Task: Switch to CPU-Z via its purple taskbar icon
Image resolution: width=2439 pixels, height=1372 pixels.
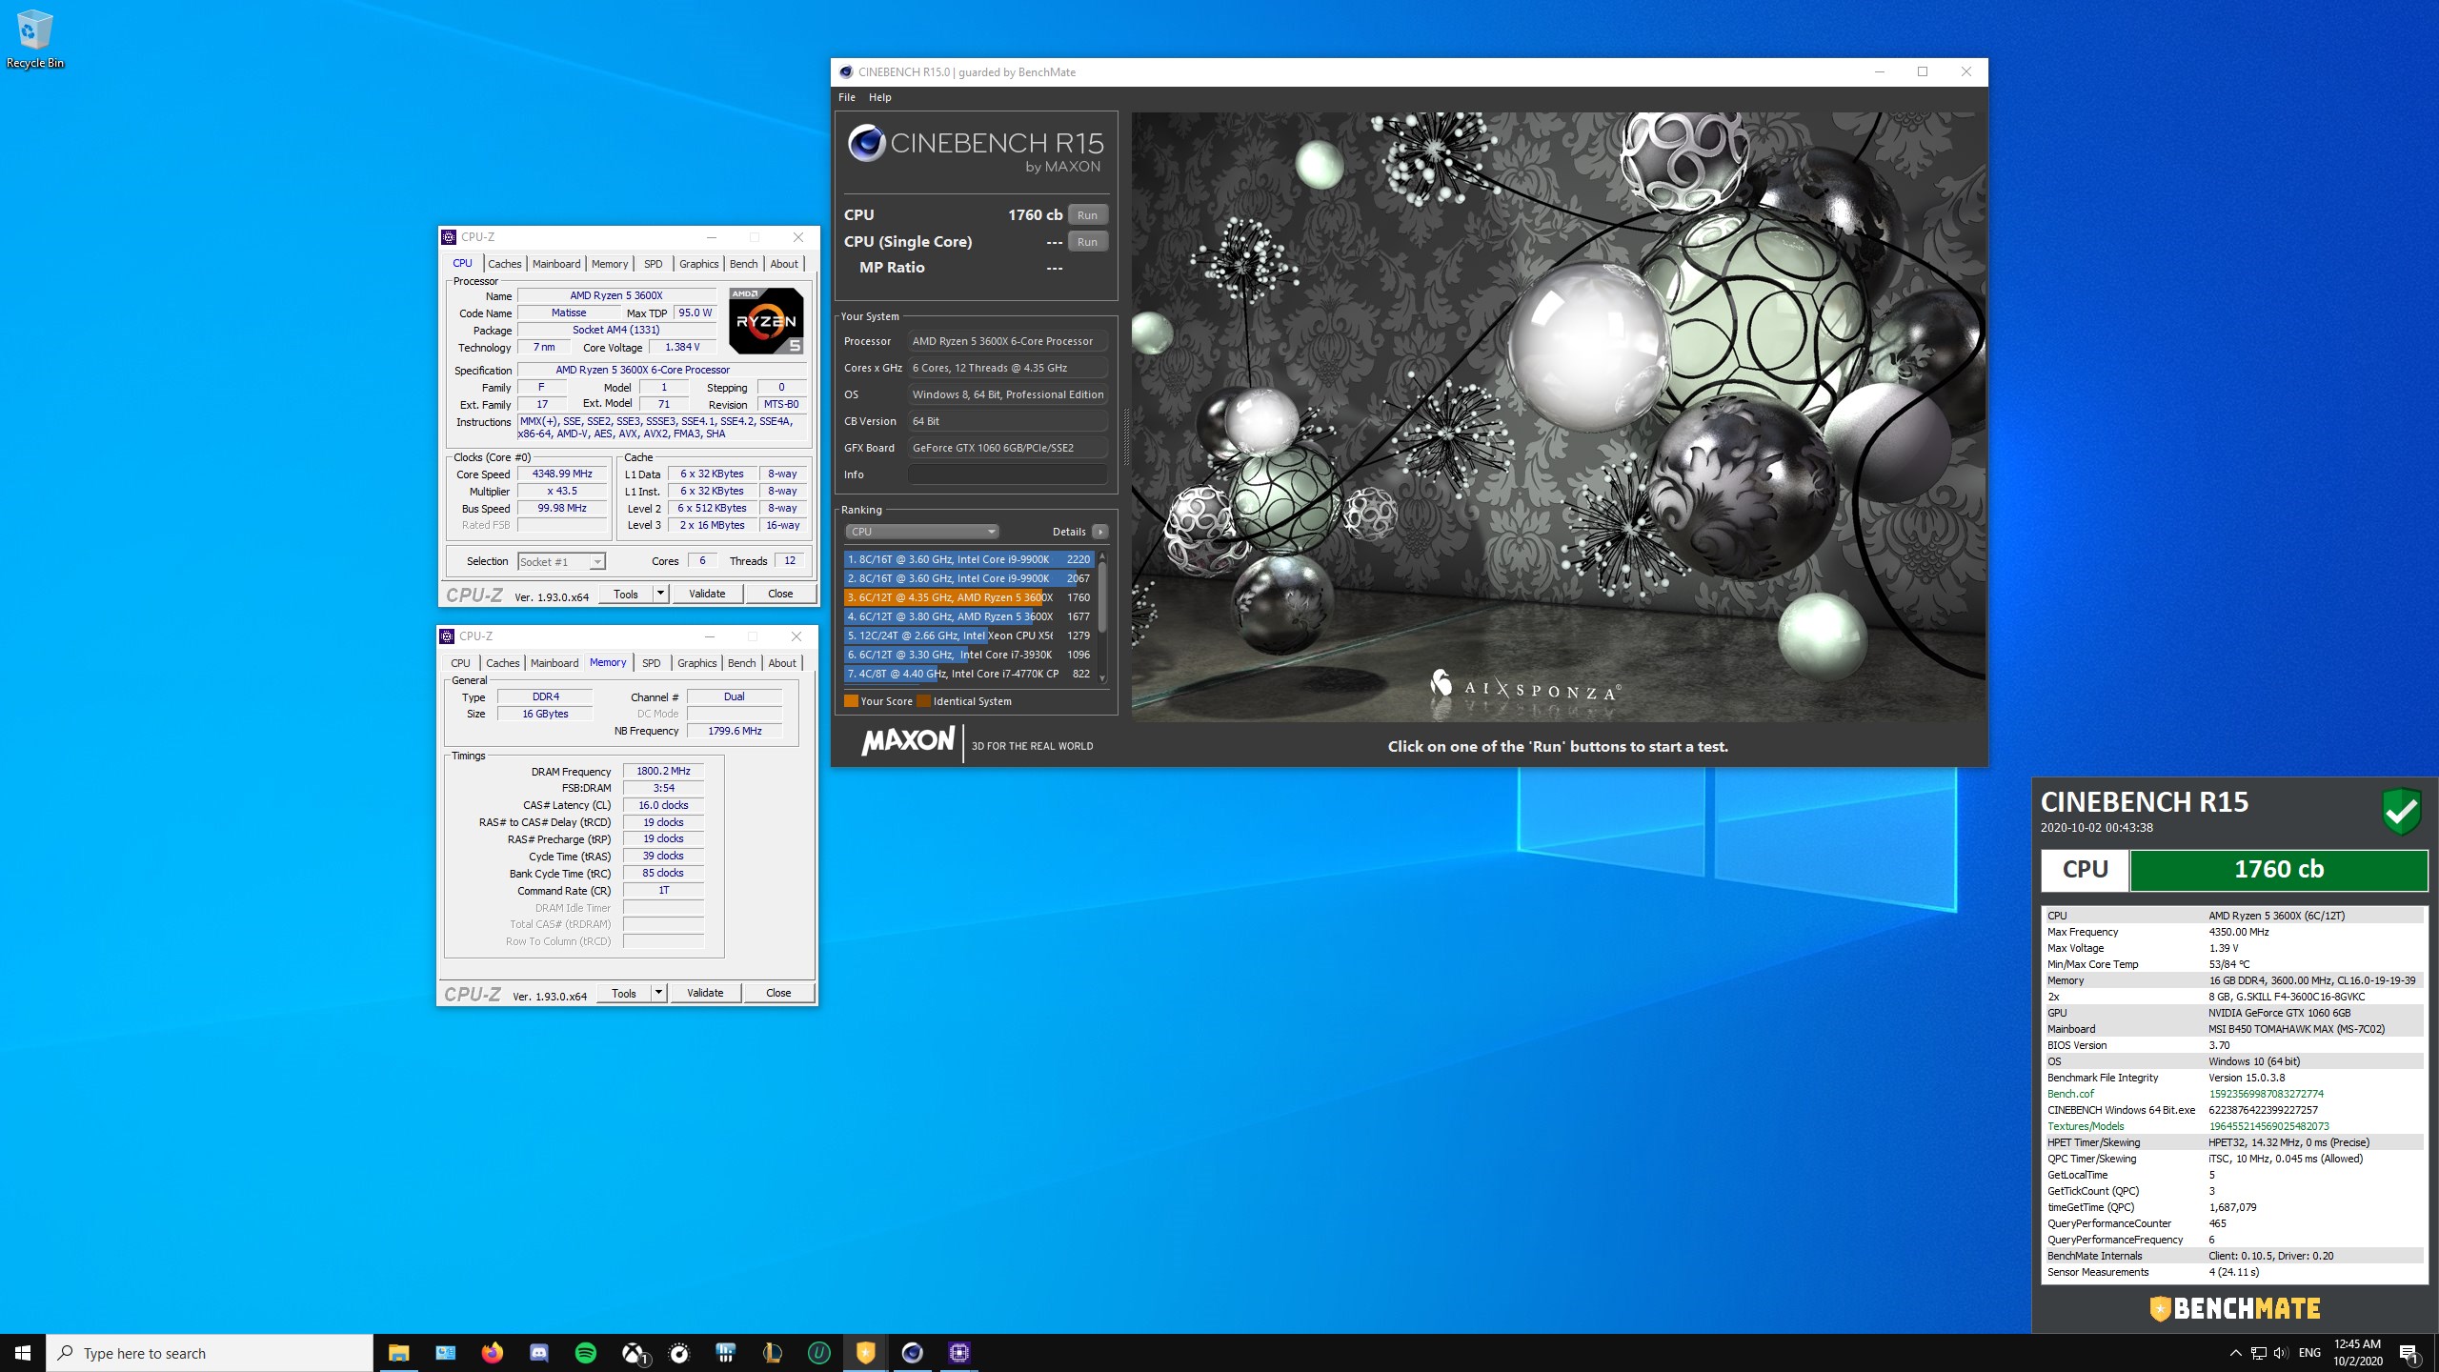Action: click(959, 1353)
